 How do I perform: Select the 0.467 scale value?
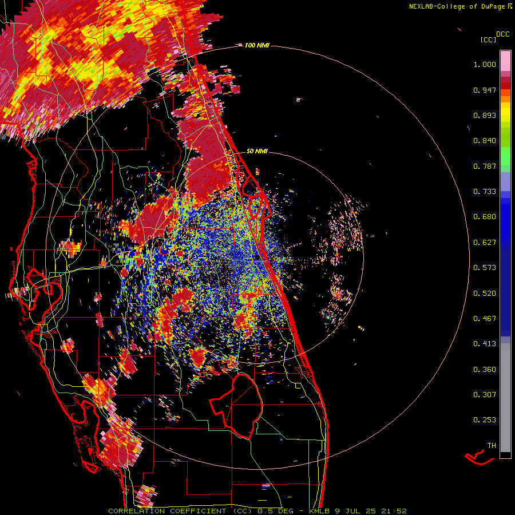click(x=485, y=319)
